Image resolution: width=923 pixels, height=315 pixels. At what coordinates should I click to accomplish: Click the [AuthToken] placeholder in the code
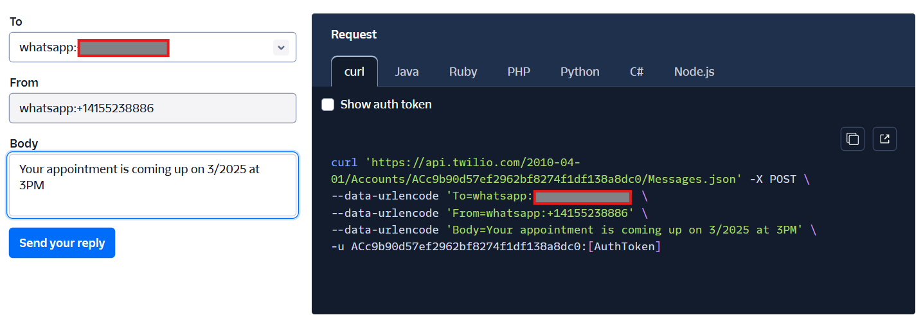pyautogui.click(x=624, y=246)
